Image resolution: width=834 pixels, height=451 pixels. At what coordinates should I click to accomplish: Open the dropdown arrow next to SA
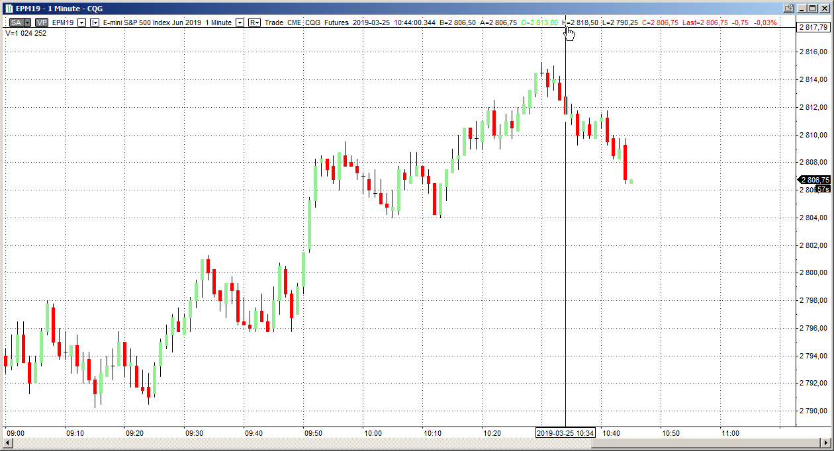coord(27,22)
